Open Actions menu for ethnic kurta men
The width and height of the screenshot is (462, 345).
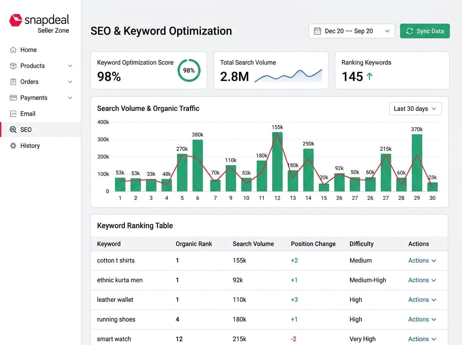(422, 280)
